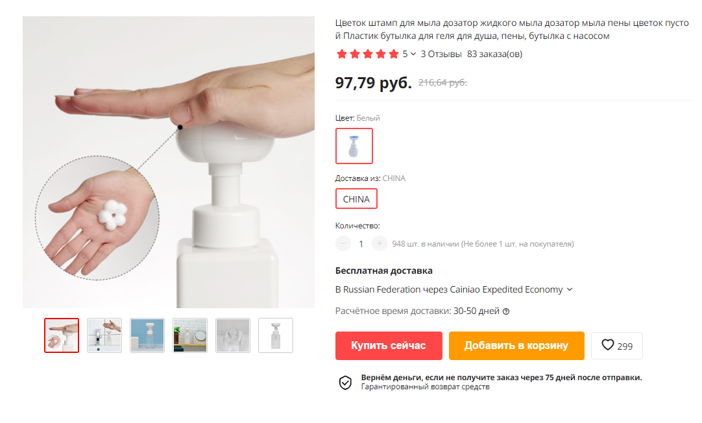This screenshot has height=423, width=702.
Task: Select the fifth thumbnail with transparent bottle
Action: (233, 335)
